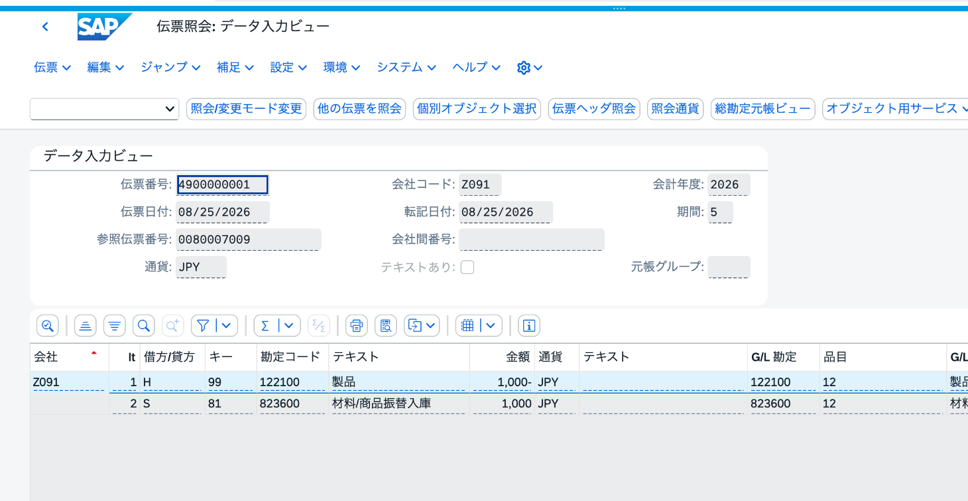Click the subtotals icon
The height and width of the screenshot is (501, 968).
tap(319, 325)
